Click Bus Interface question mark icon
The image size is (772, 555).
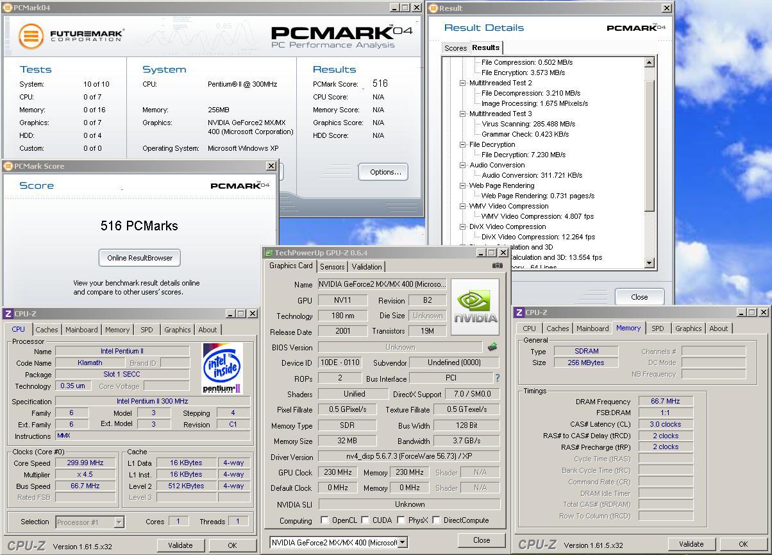(497, 379)
